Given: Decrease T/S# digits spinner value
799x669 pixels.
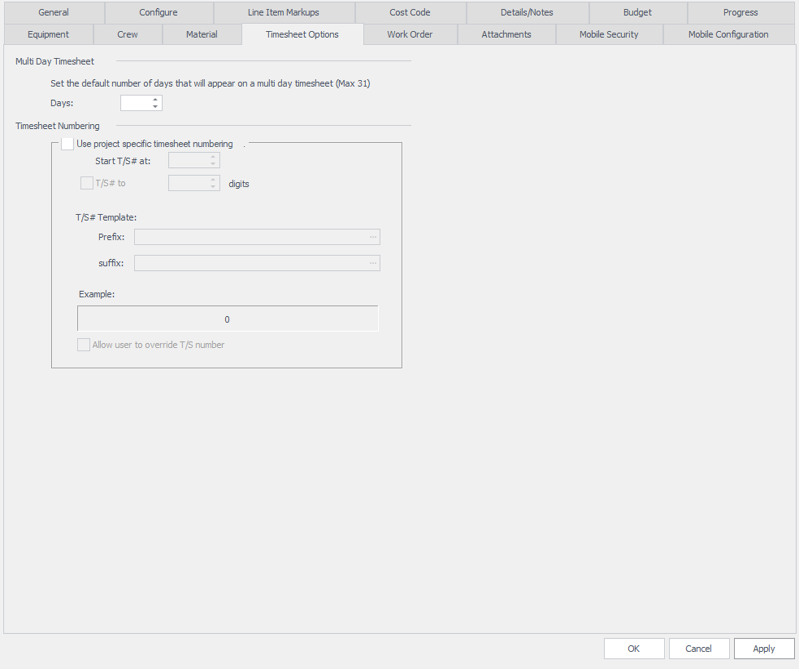Looking at the screenshot, I should click(x=213, y=187).
